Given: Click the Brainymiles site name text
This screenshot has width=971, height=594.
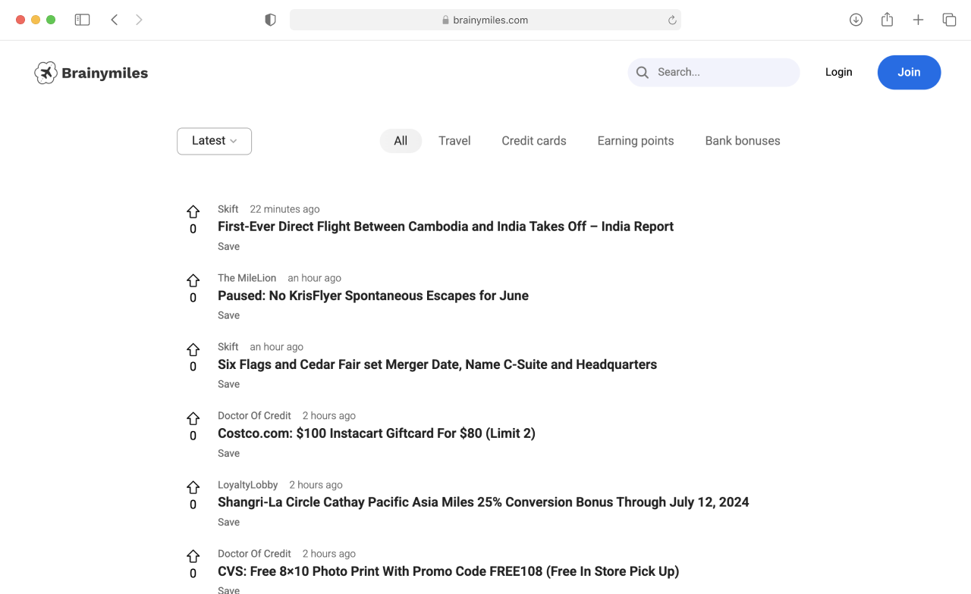Looking at the screenshot, I should (105, 73).
